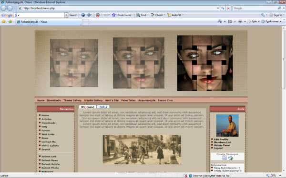286x178 pixels.
Task: Click the page vertical scrollbar down arrow
Action: (284, 171)
